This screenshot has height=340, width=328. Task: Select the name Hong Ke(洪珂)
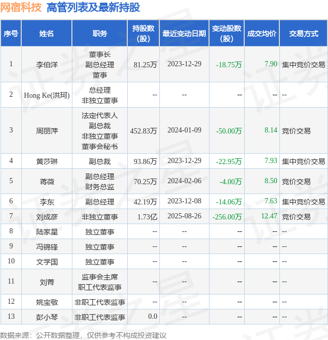click(x=47, y=95)
